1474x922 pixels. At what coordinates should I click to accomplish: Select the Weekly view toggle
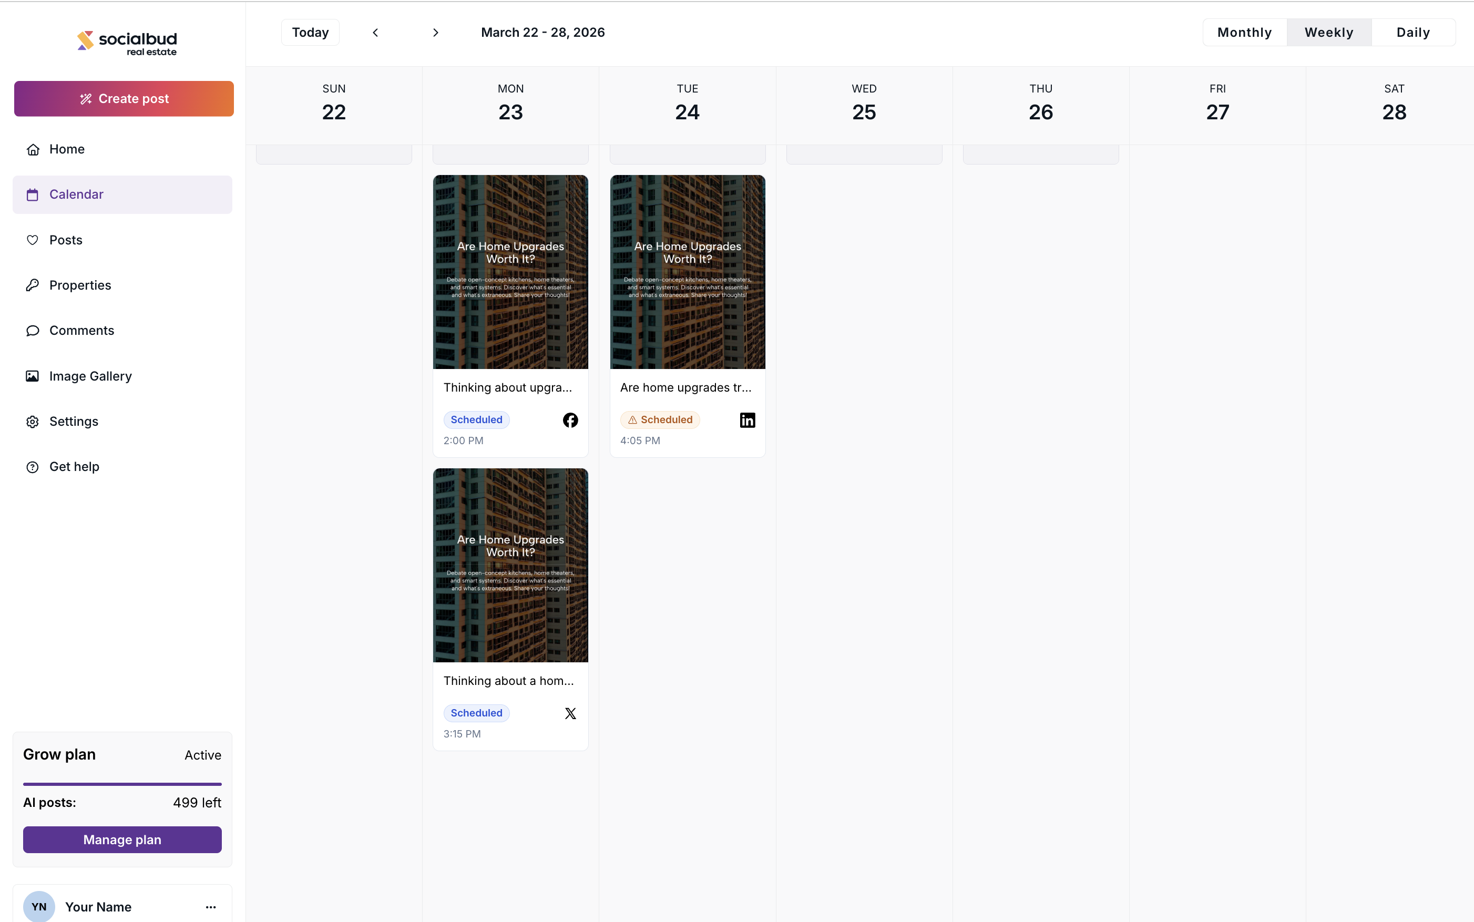point(1329,32)
